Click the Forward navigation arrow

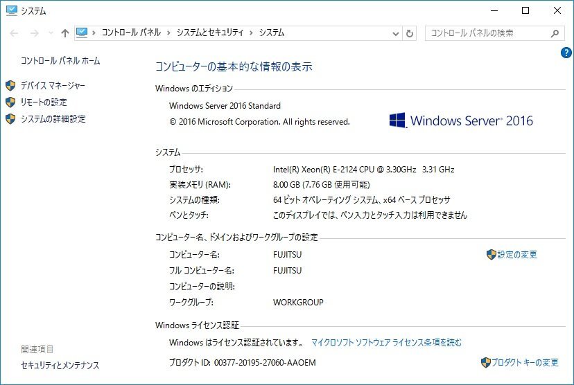(33, 33)
